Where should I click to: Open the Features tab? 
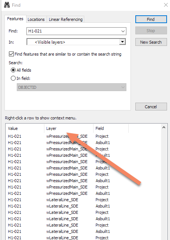click(15, 19)
